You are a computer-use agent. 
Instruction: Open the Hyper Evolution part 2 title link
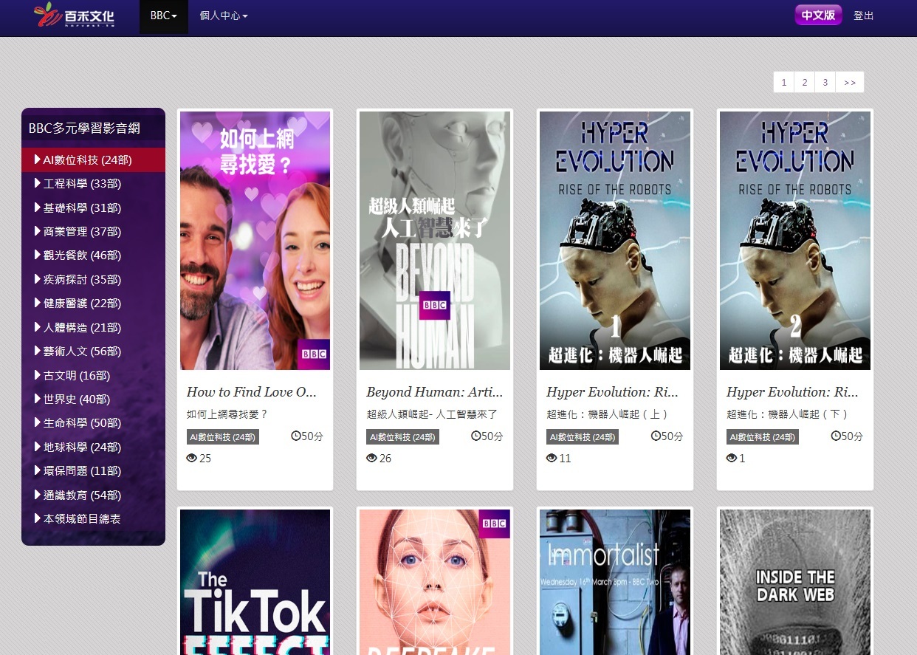(x=791, y=392)
